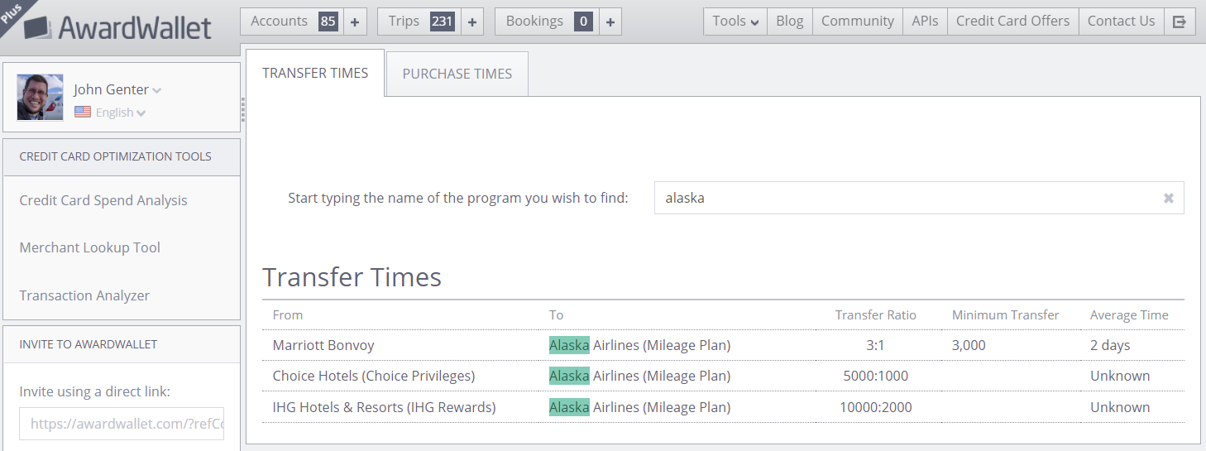Click the 5000:1000 transfer ratio cell

[876, 376]
